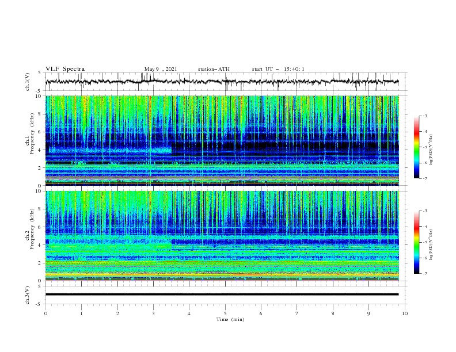The width and height of the screenshot is (456, 352).
Task: Click the '-7' label on lower colorbar
Action: pos(425,274)
